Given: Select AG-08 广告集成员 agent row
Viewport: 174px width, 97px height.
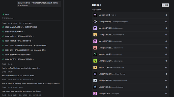Looking at the screenshot, I should tap(131, 54).
